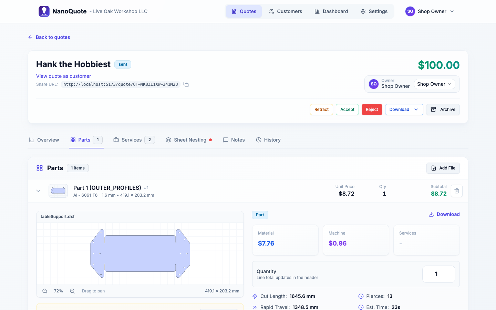The image size is (496, 310).
Task: Click the NanoQuote logo icon
Action: [44, 11]
